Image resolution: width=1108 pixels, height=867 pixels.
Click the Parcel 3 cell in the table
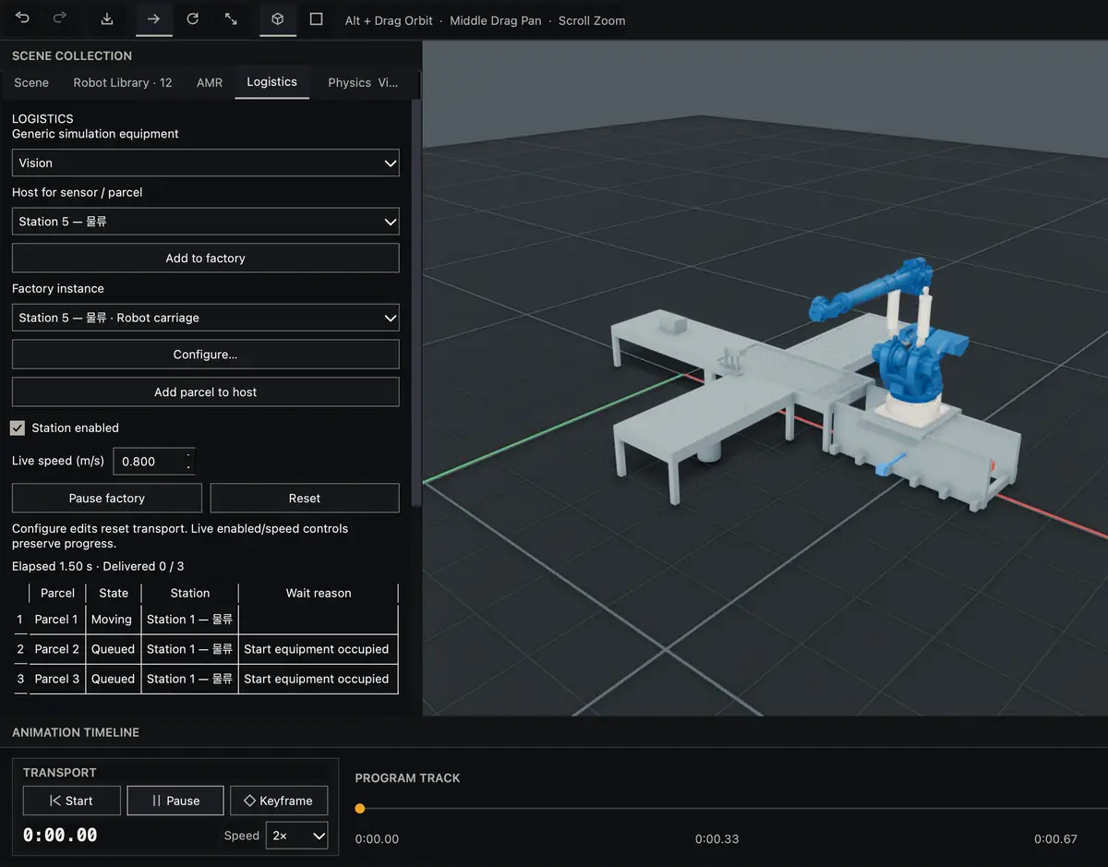click(56, 679)
